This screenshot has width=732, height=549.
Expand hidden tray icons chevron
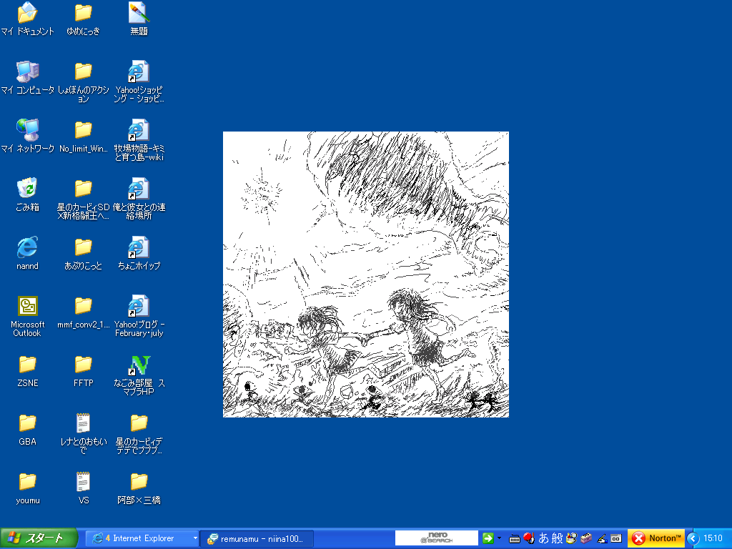point(693,538)
